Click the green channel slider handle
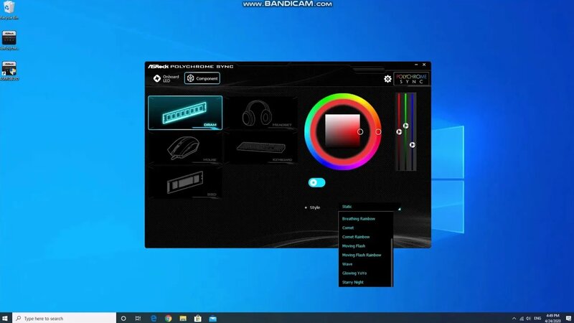 405,126
